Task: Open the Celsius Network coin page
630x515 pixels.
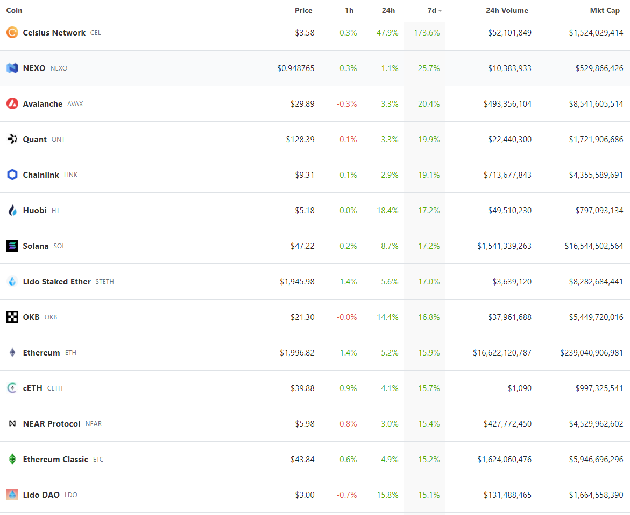Action: coord(54,32)
